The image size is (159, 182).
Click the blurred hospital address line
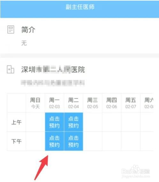(x=53, y=83)
